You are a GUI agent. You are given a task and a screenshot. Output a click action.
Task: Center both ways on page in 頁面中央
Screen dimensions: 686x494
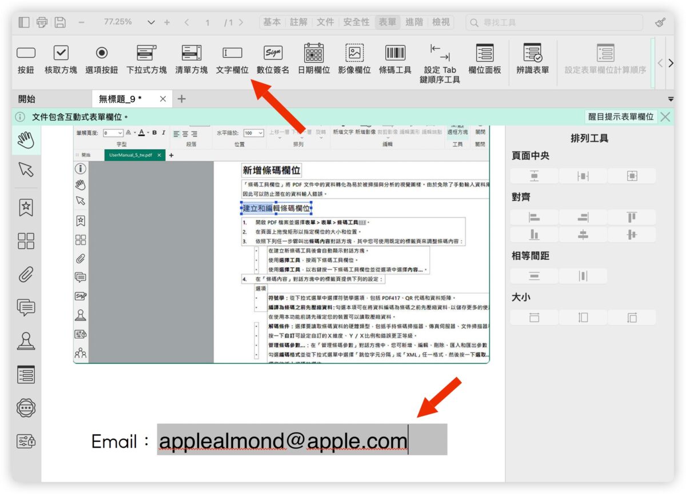(632, 176)
